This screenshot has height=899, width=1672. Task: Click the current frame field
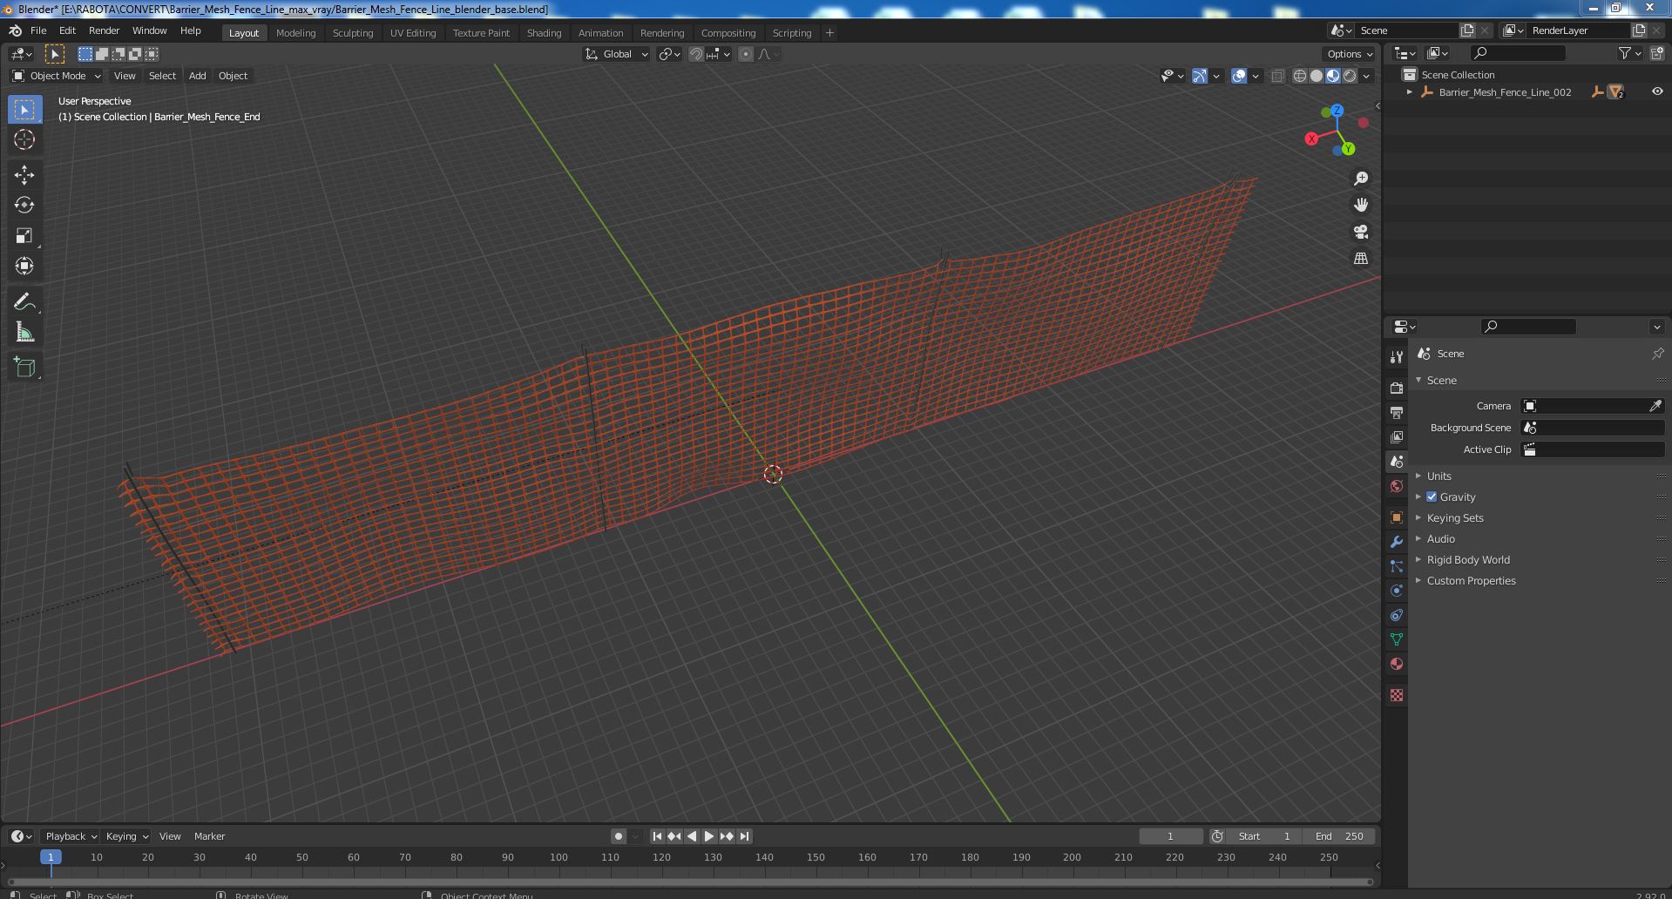coord(1171,836)
